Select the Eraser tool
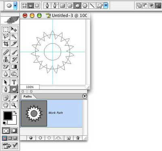Viewport: 162px width, 151px height. (x=6, y=67)
